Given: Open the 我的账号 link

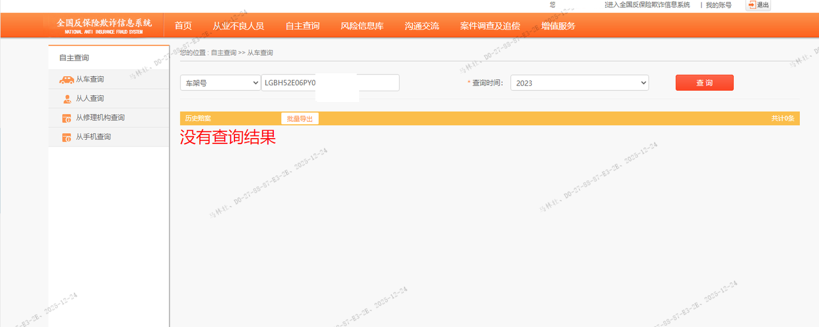Looking at the screenshot, I should click(x=718, y=5).
